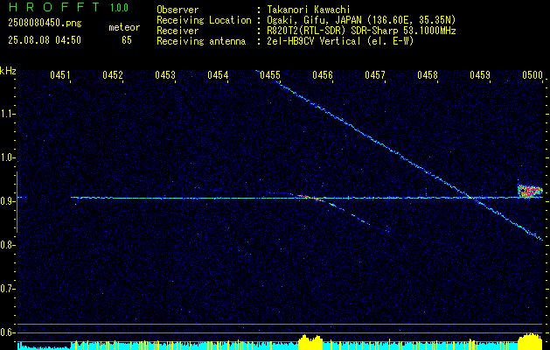
Task: Click the Receiving antenna label
Action: [x=201, y=41]
